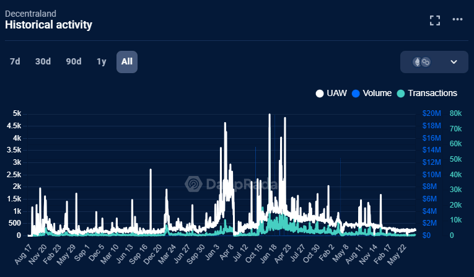
Task: Click the 5k UAW axis label
Action: pos(17,113)
